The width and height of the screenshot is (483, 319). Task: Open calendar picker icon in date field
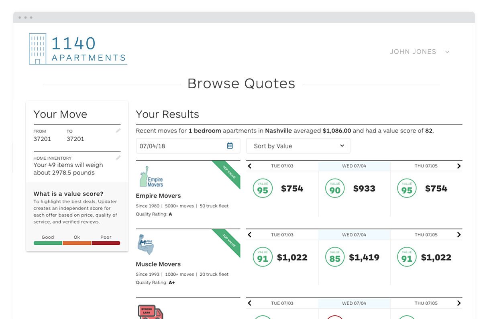230,146
